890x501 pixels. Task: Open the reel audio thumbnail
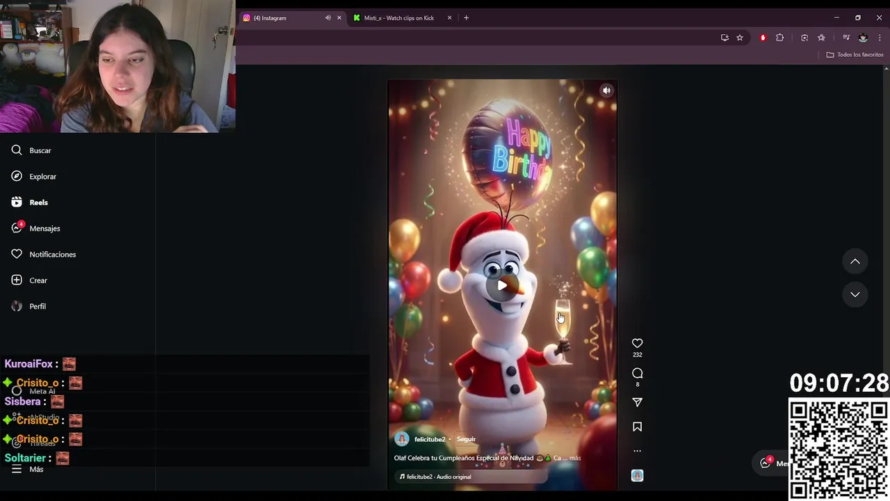tap(637, 475)
